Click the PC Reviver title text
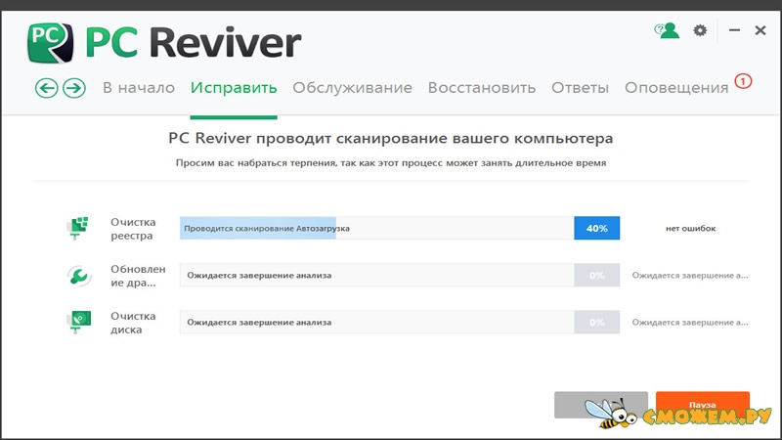782x440 pixels. pyautogui.click(x=193, y=43)
